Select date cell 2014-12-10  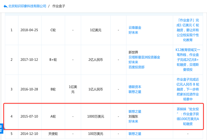(29, 134)
